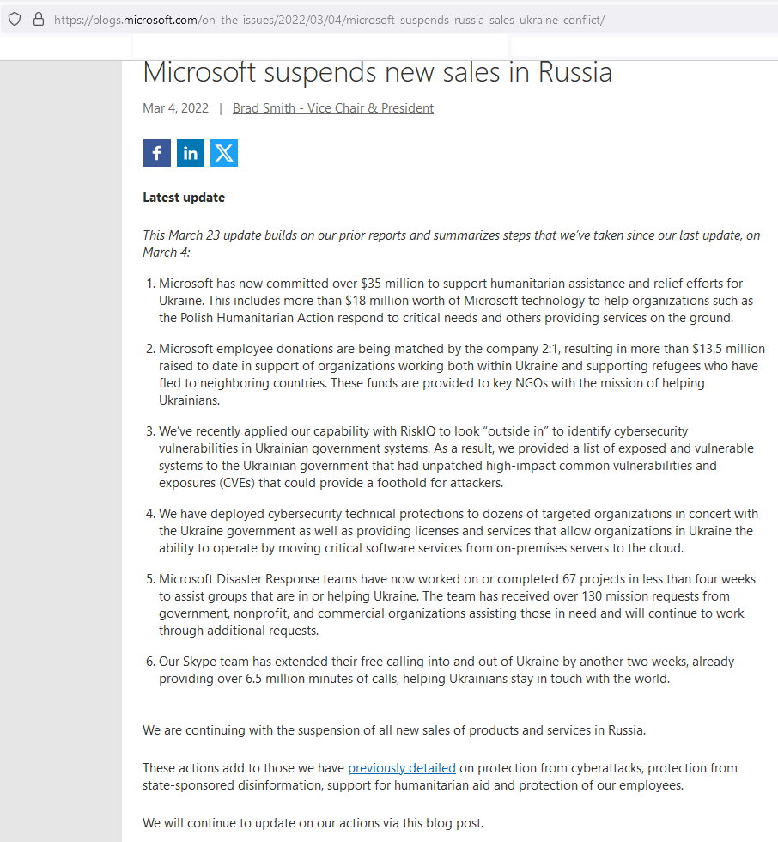Click list item about deployed cybersecurity technical protections

pyautogui.click(x=458, y=531)
